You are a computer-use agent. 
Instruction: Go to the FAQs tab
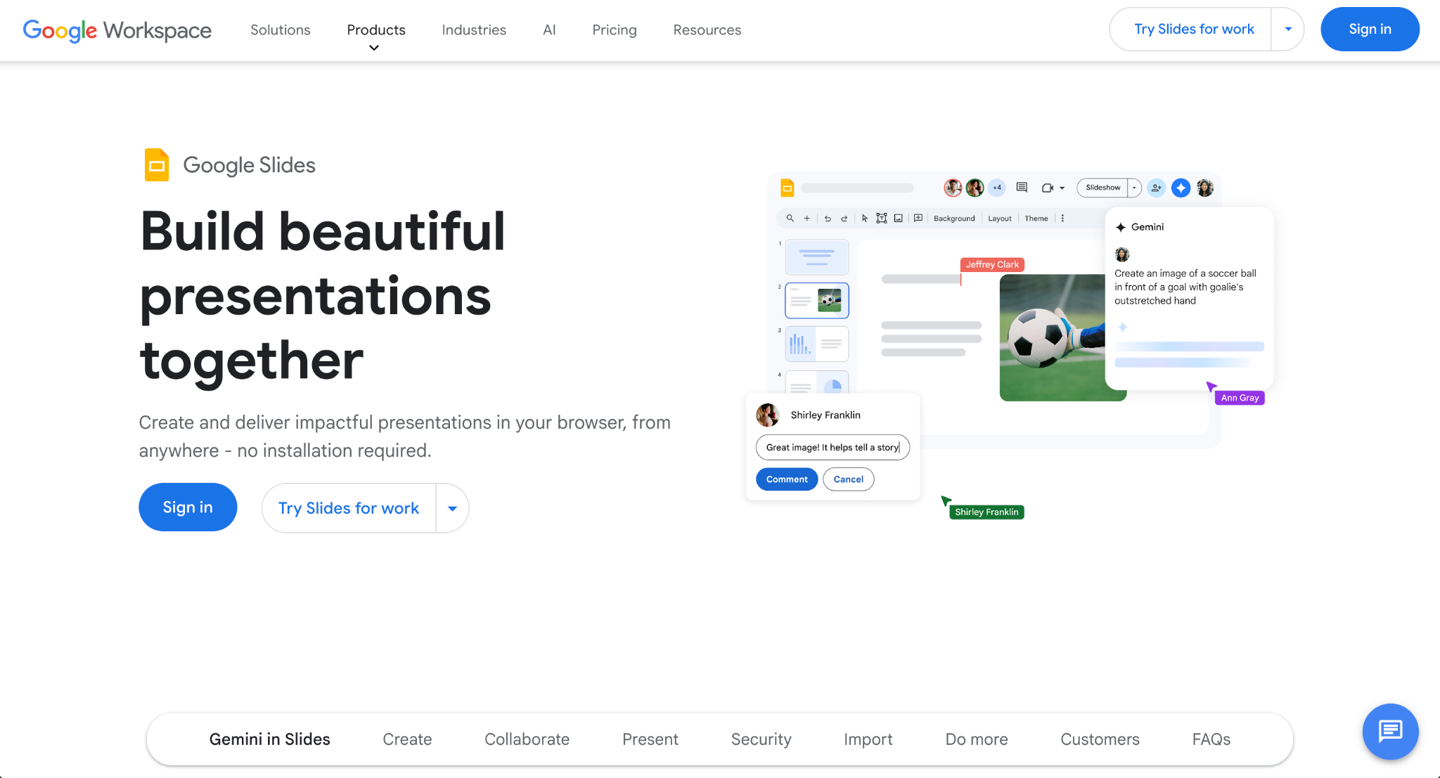coord(1211,739)
